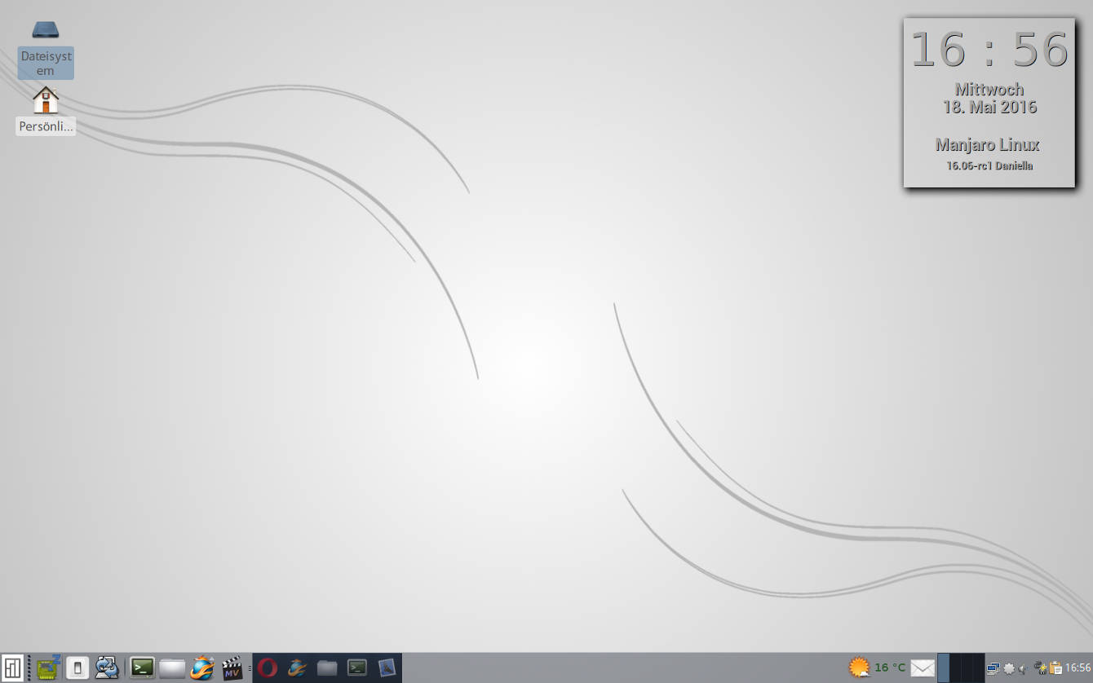Open the network monitors tray icon
Screen dimensions: 1093x683
tap(993, 668)
